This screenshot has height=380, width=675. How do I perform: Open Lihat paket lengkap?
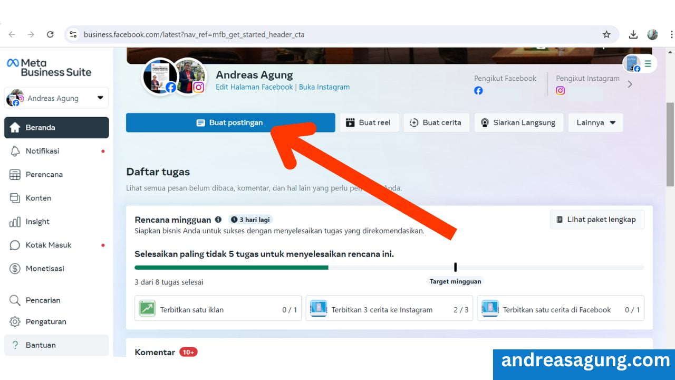pos(596,219)
